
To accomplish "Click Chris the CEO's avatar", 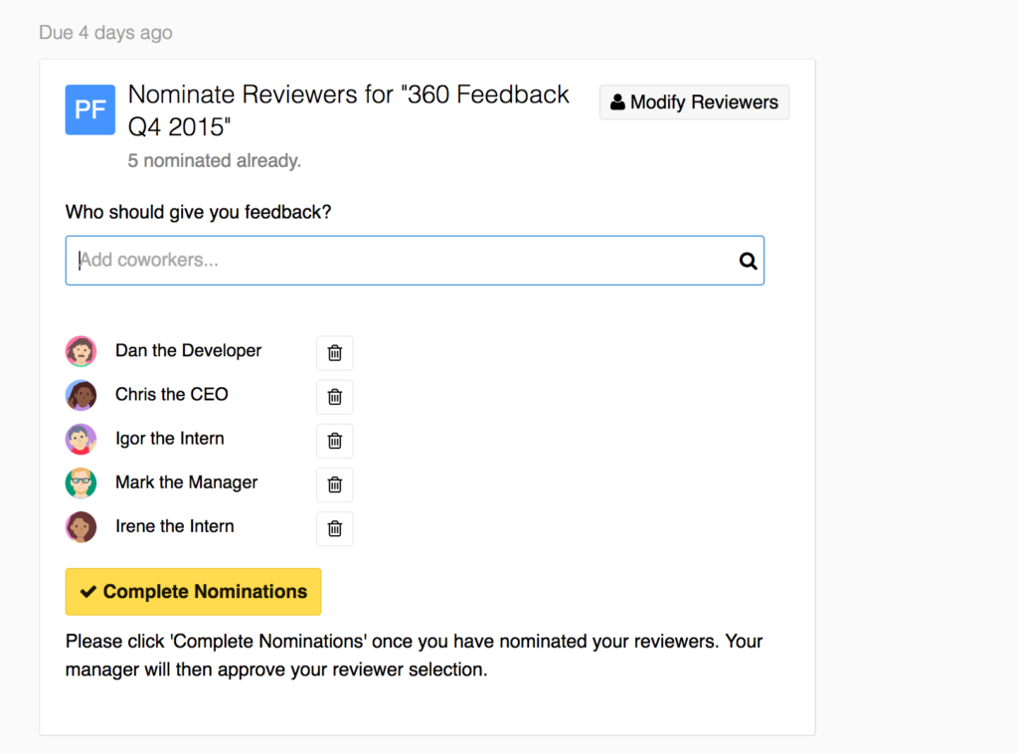I will [82, 395].
